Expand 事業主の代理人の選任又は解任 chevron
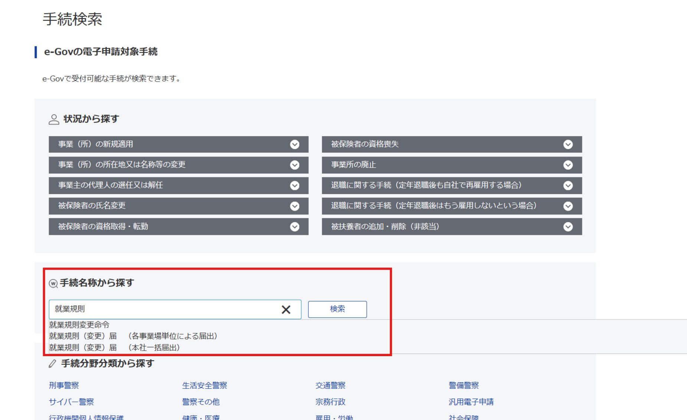 (x=295, y=186)
